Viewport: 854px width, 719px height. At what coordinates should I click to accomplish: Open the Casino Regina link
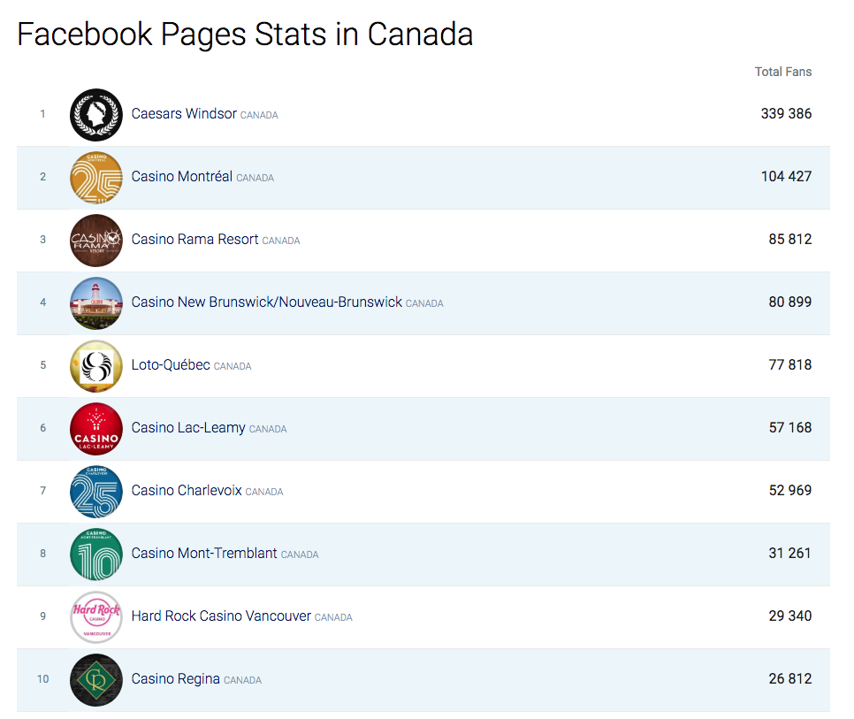point(175,678)
